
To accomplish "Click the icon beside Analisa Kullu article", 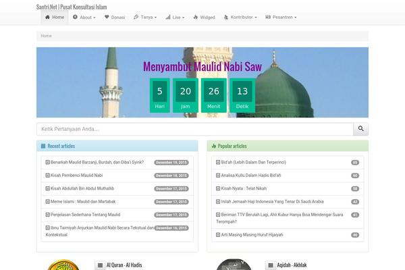I will [218, 175].
